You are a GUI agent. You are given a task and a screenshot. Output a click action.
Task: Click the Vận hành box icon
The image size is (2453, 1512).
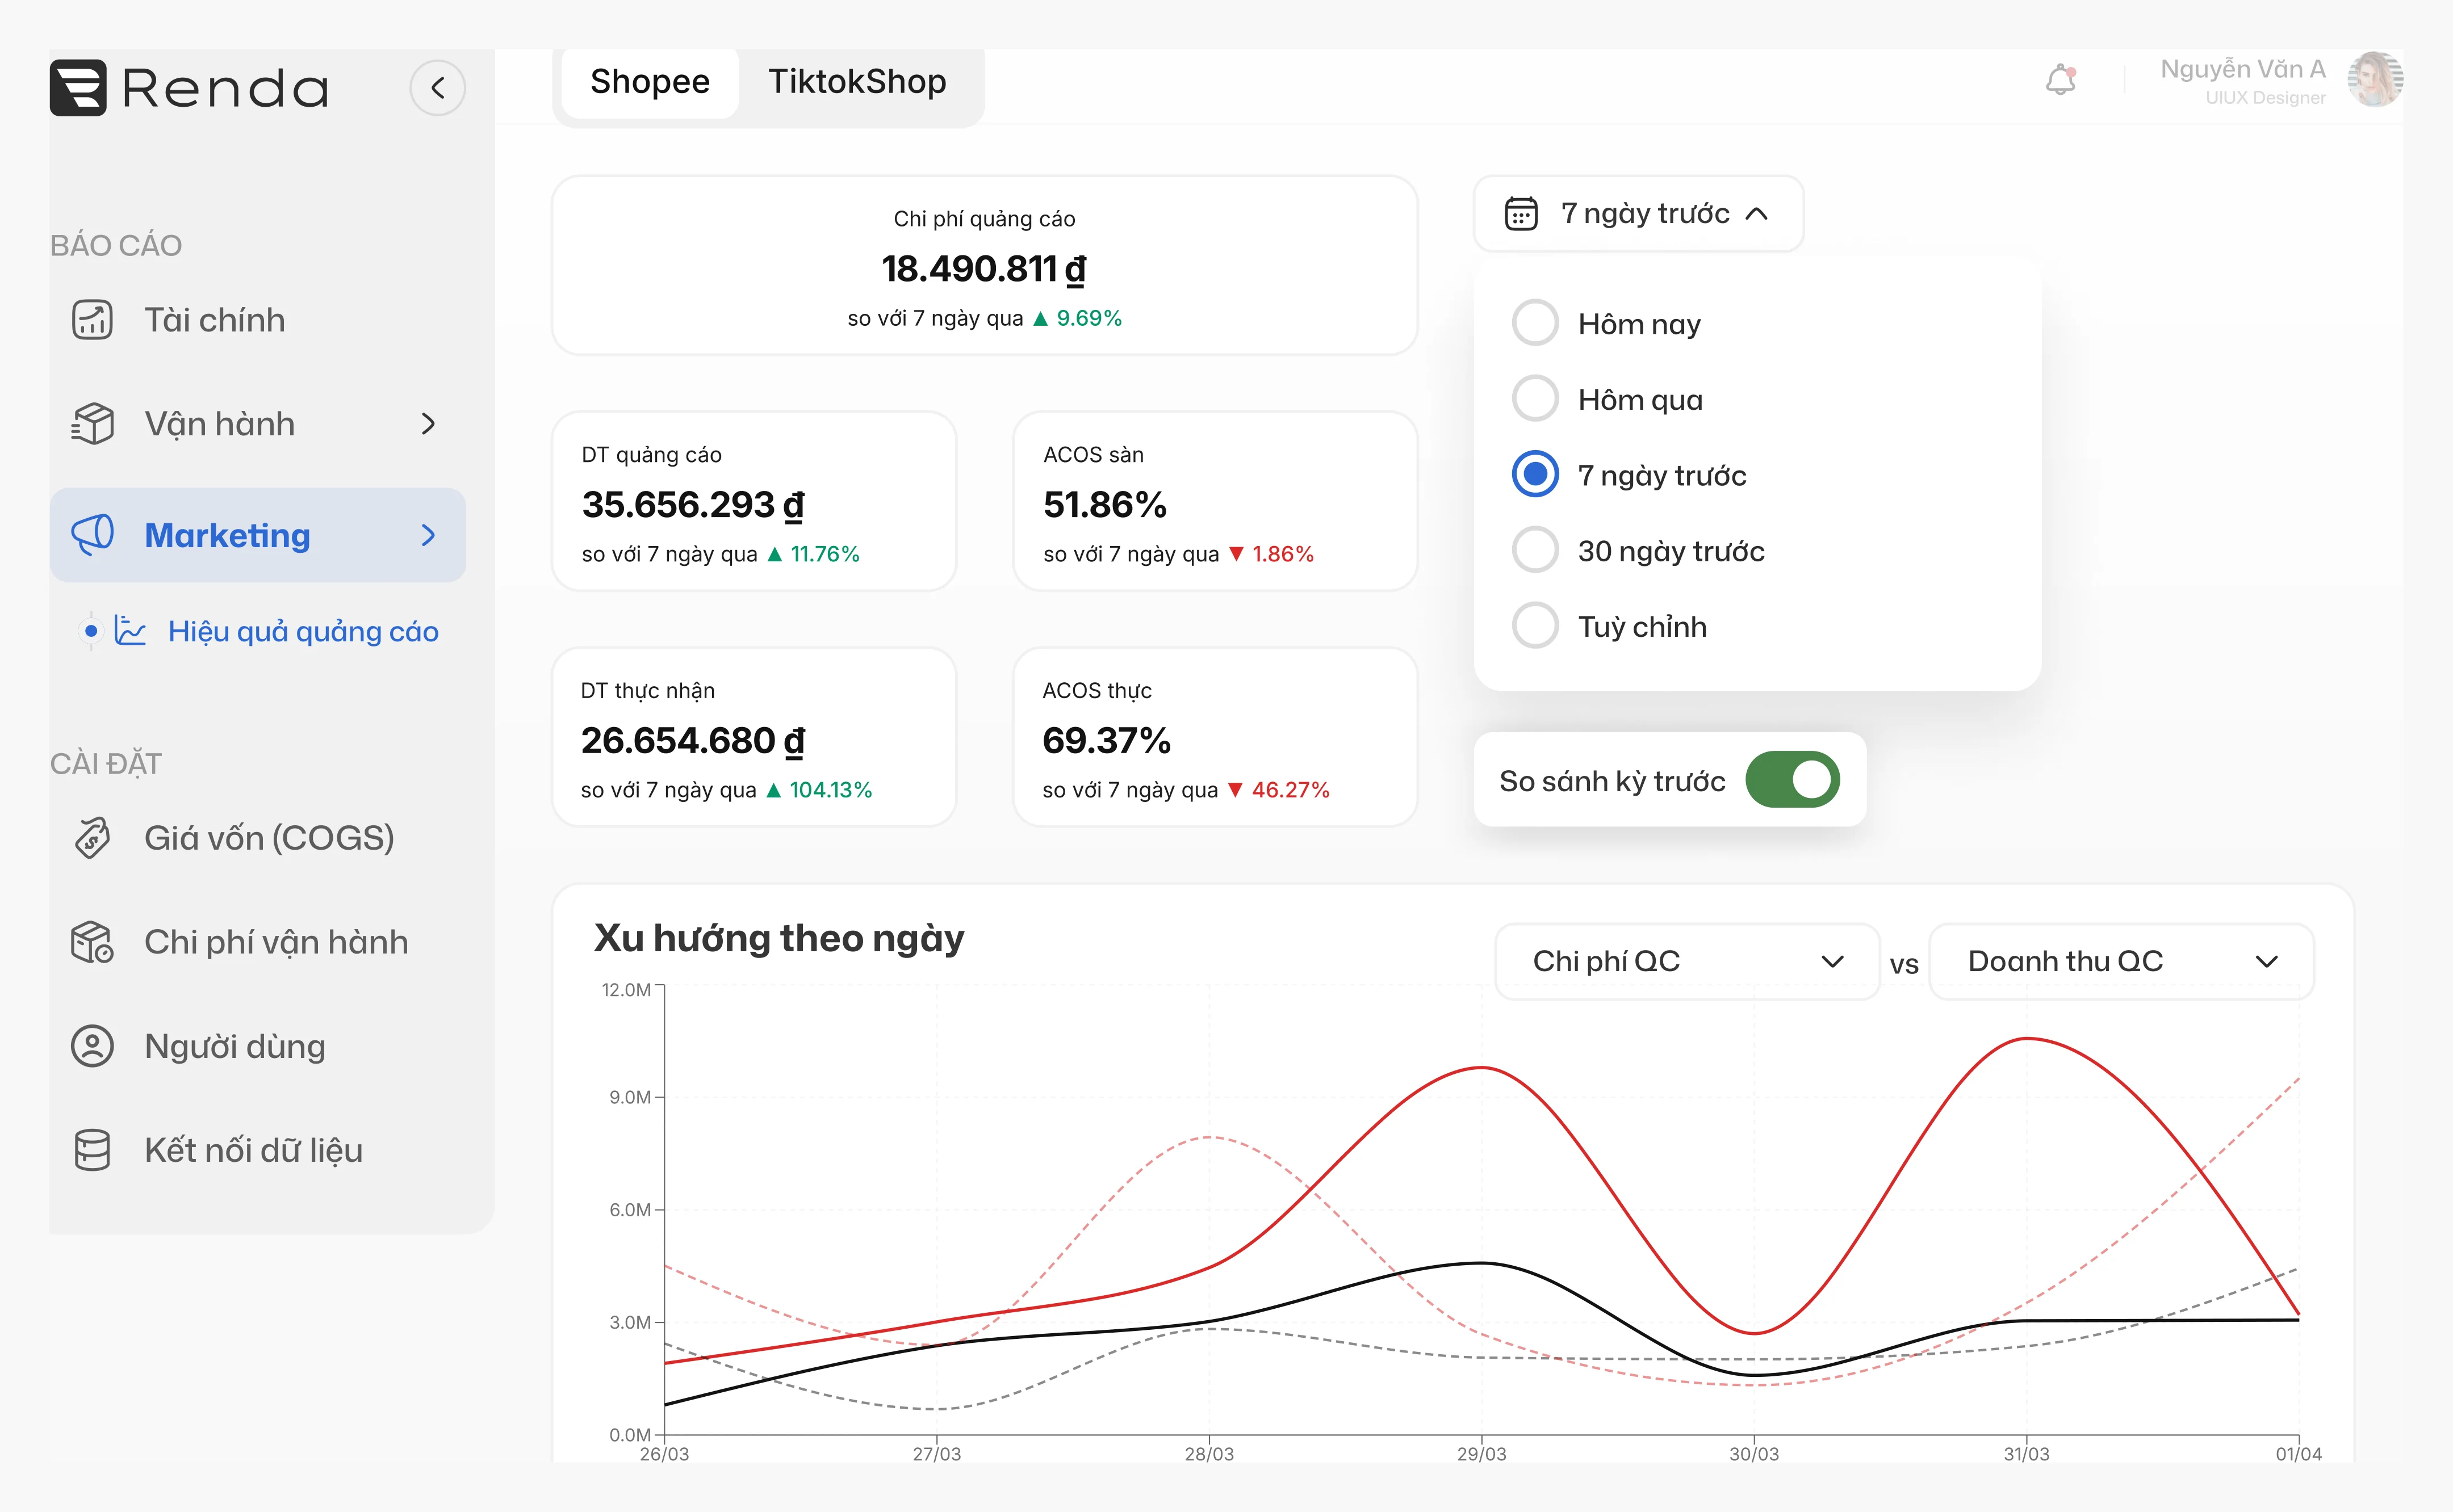[92, 424]
